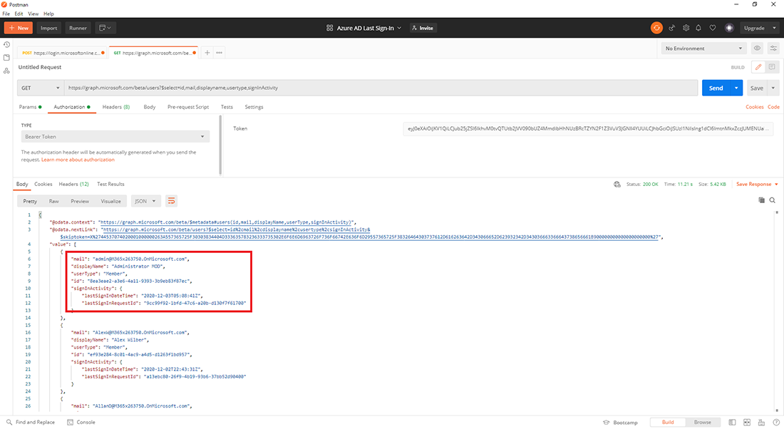Open the Save Response dropdown
The width and height of the screenshot is (784, 429).
point(757,184)
